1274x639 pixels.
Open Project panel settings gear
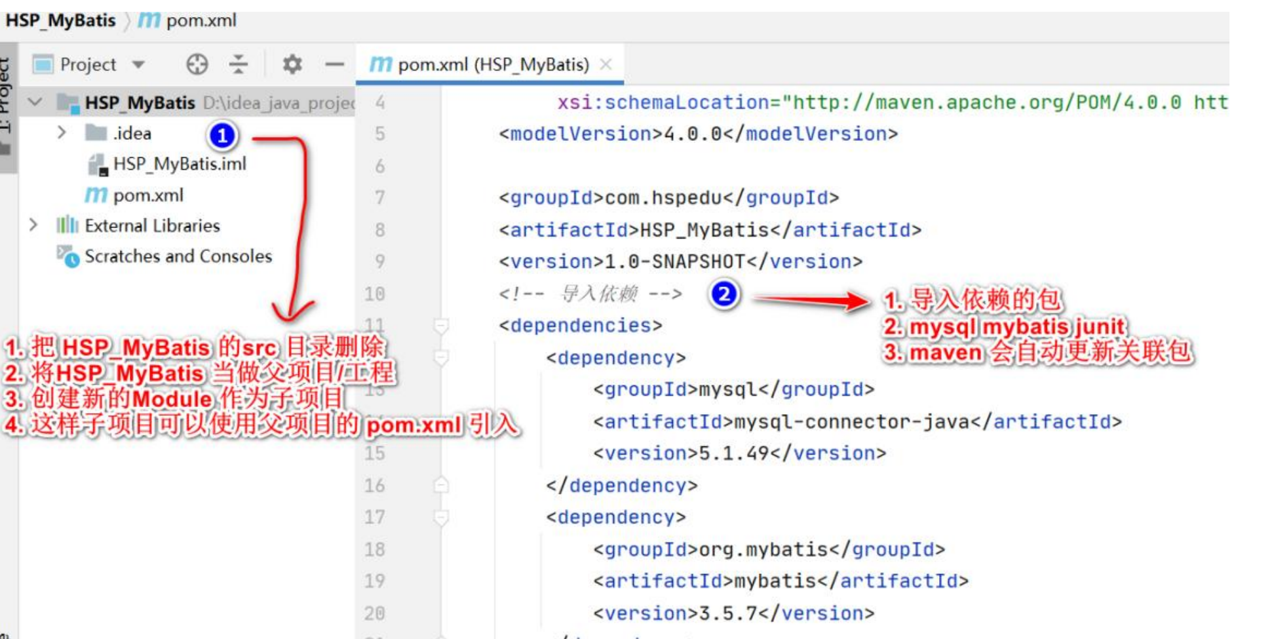[x=292, y=64]
